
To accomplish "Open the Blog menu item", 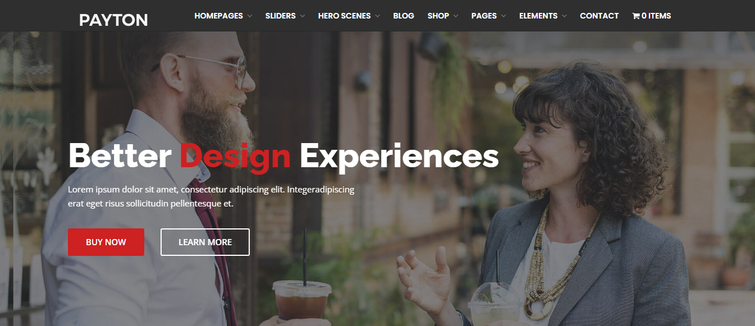I will (404, 16).
